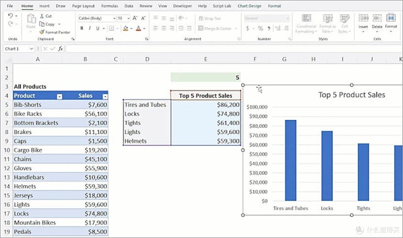Switch to the Chart Design ribbon tab
Viewport: 403px width, 238px height.
(x=249, y=6)
